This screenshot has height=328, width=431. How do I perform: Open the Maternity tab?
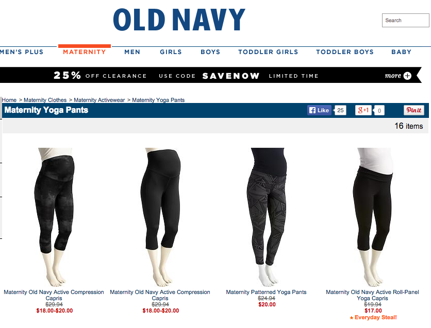point(85,52)
